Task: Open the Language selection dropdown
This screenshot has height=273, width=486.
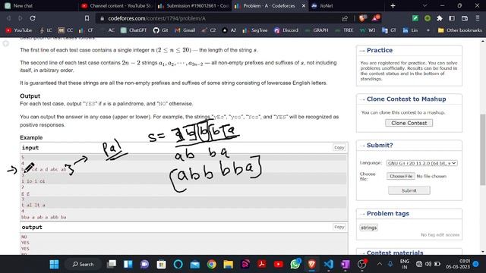Action: [x=422, y=163]
